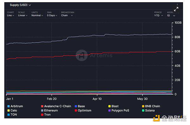Image resolution: width=190 pixels, height=125 pixels.
Task: Open the 1D aggregate dropdown
Action: 171,16
